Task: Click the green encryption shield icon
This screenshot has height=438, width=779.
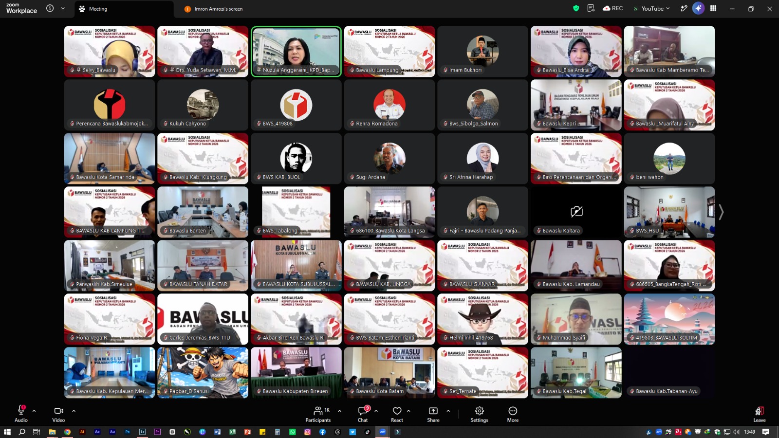Action: 576,8
